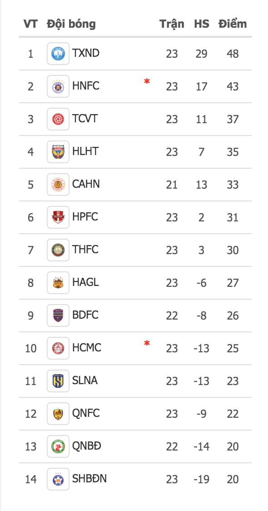
Task: Open the QNBĐ team name link
Action: pos(87,446)
